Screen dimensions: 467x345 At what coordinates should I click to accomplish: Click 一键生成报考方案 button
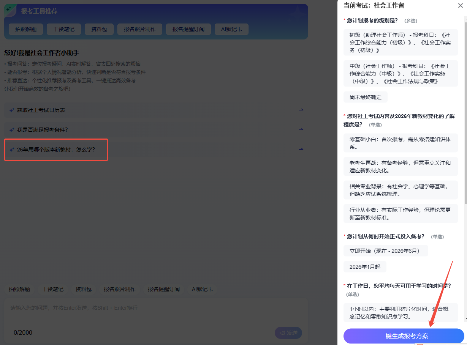[x=404, y=336]
